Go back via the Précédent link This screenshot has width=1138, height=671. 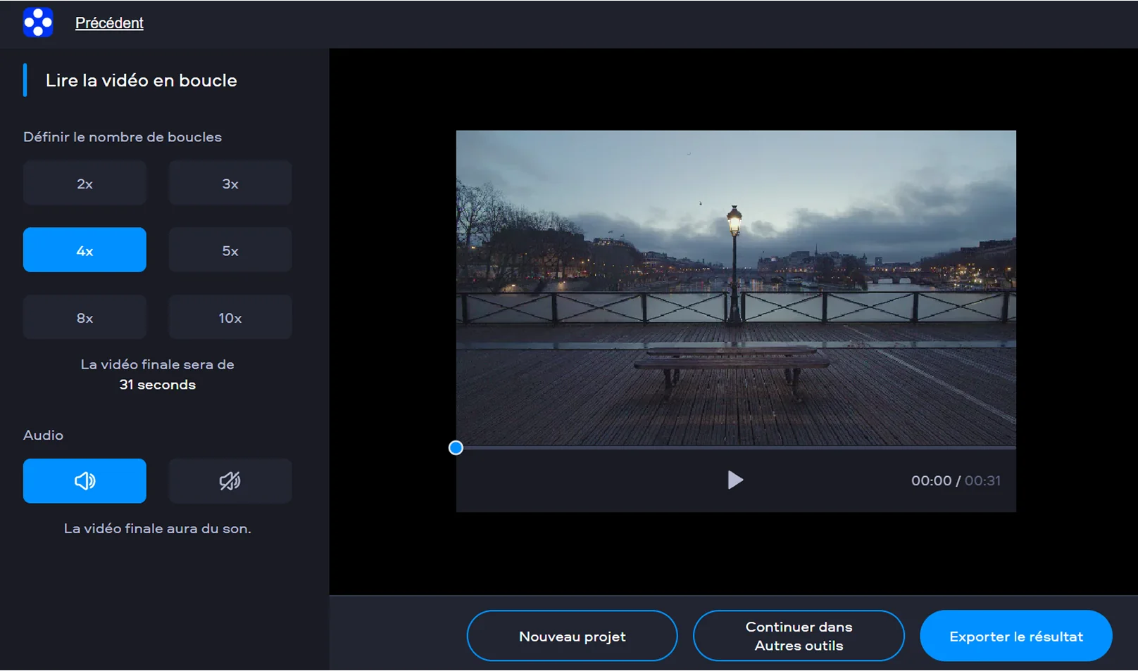click(x=109, y=23)
